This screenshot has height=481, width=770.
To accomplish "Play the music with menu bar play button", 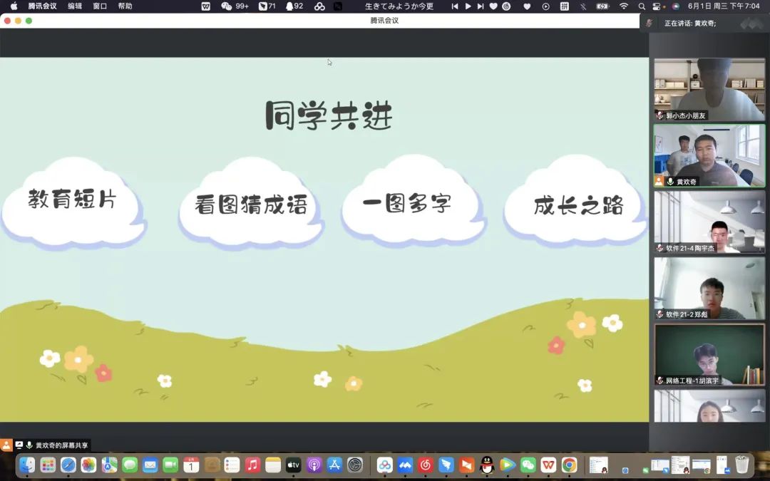I will click(x=468, y=6).
